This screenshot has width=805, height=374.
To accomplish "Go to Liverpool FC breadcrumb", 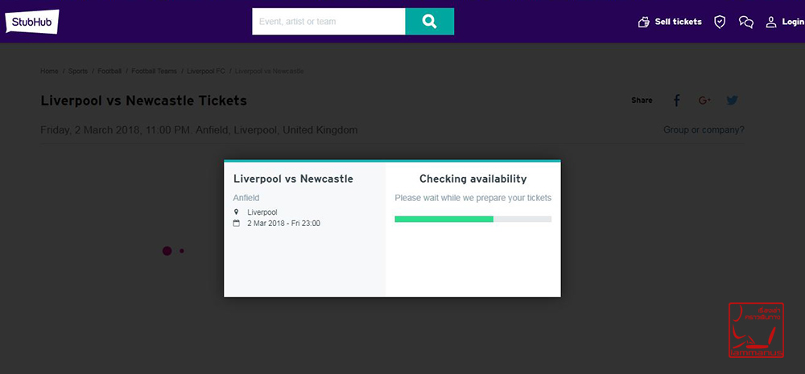I will (206, 72).
